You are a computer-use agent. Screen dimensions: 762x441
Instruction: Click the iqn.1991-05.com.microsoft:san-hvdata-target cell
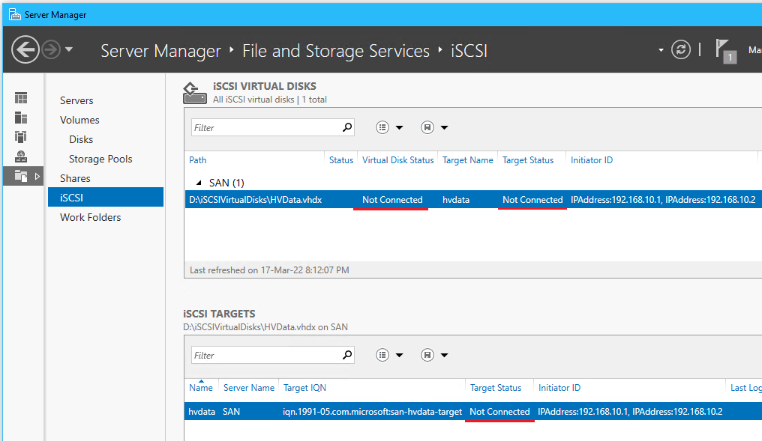372,411
